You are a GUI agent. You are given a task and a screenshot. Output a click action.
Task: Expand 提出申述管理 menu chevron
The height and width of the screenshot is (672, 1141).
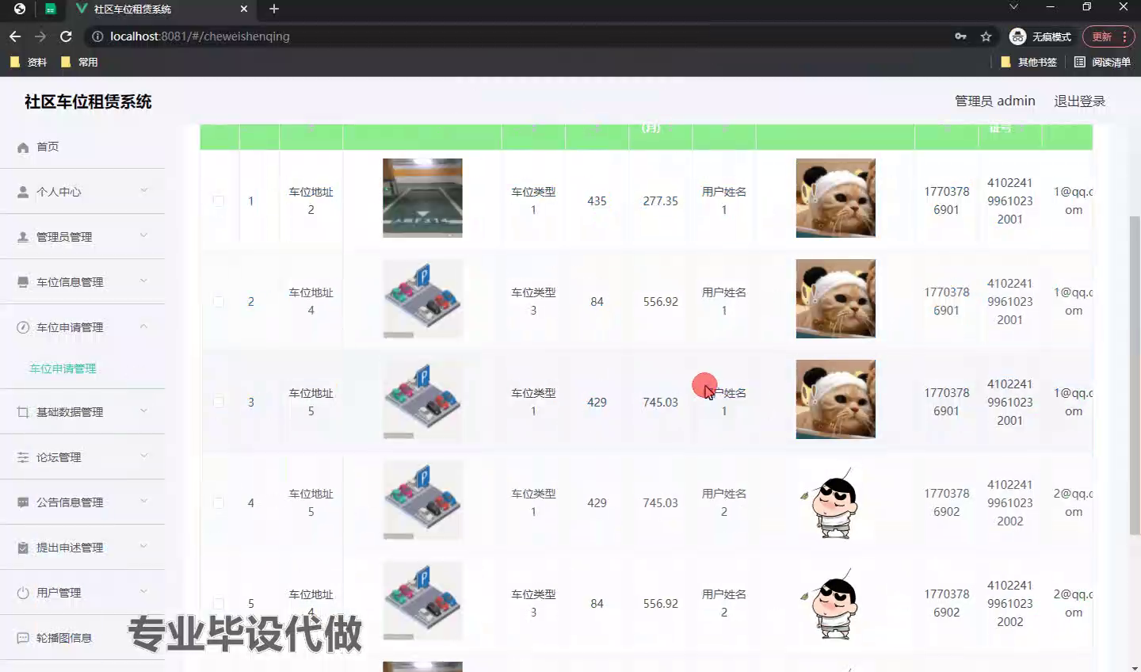144,546
